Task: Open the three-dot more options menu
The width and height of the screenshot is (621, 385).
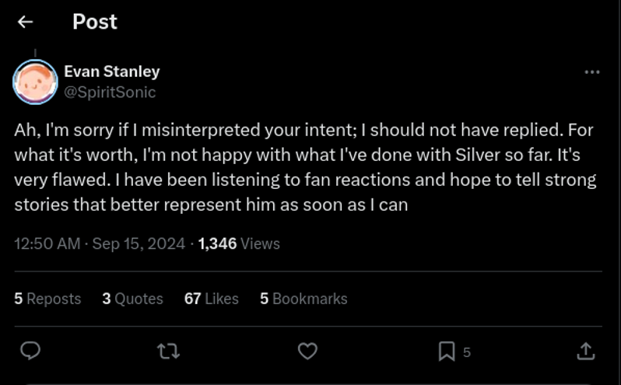Action: (592, 72)
